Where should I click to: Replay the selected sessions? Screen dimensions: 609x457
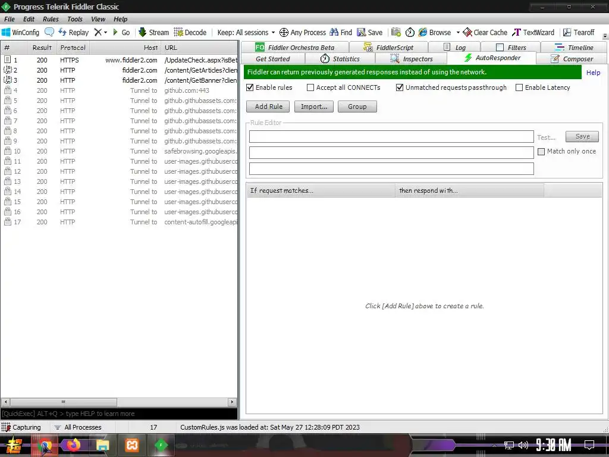click(73, 32)
